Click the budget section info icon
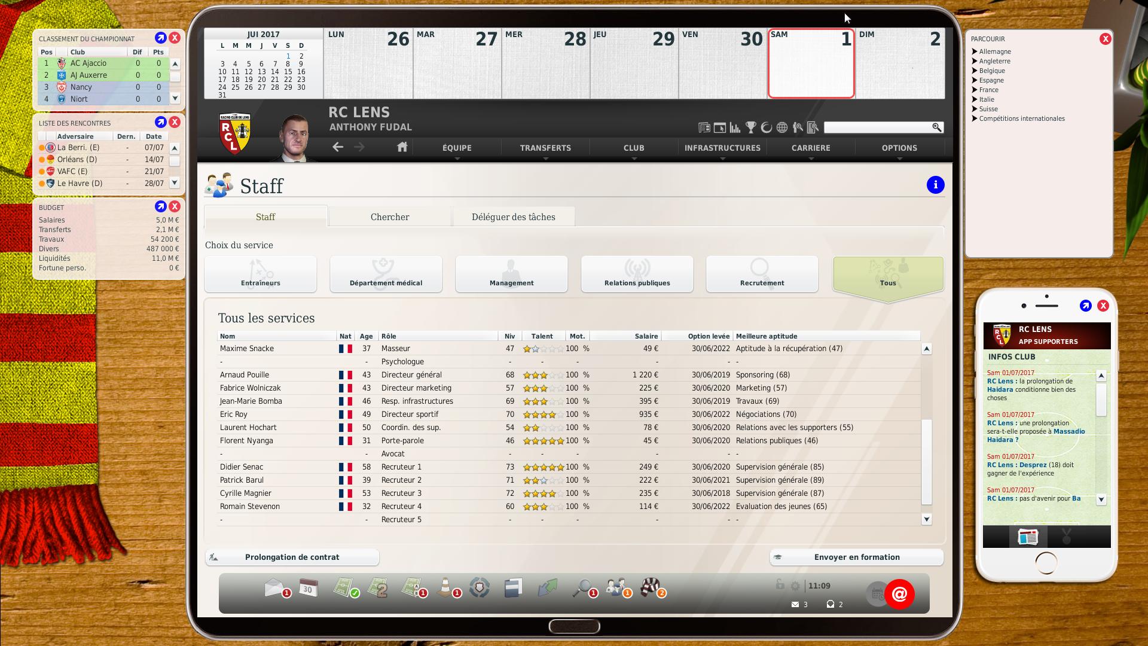Image resolution: width=1148 pixels, height=646 pixels. (161, 206)
